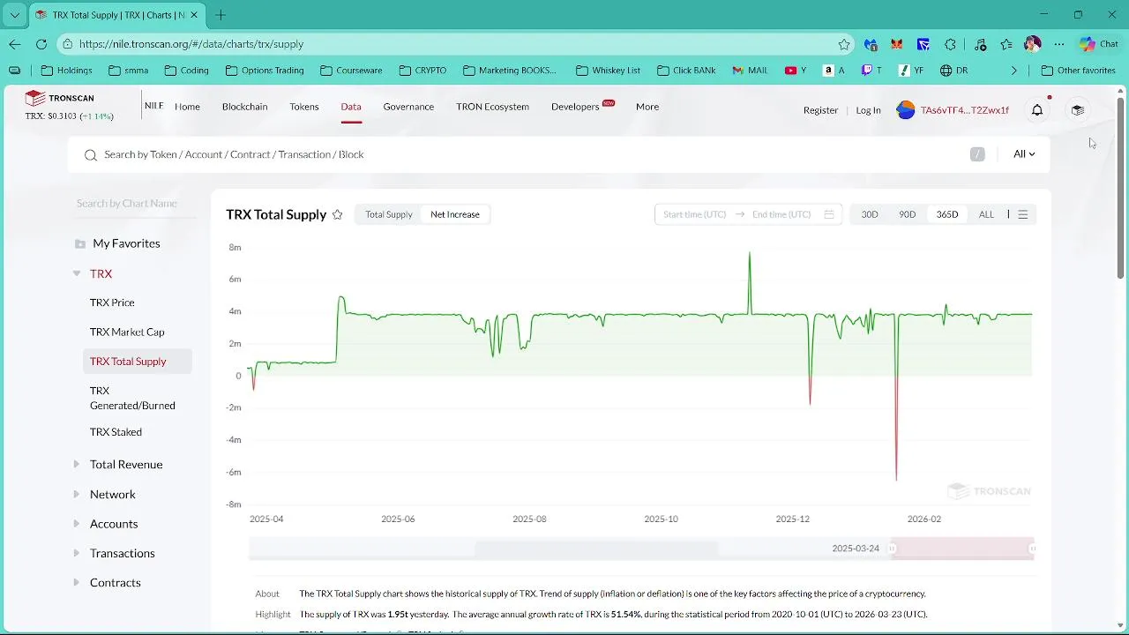1129x635 pixels.
Task: Click the chart range slider right handle
Action: coord(1032,549)
